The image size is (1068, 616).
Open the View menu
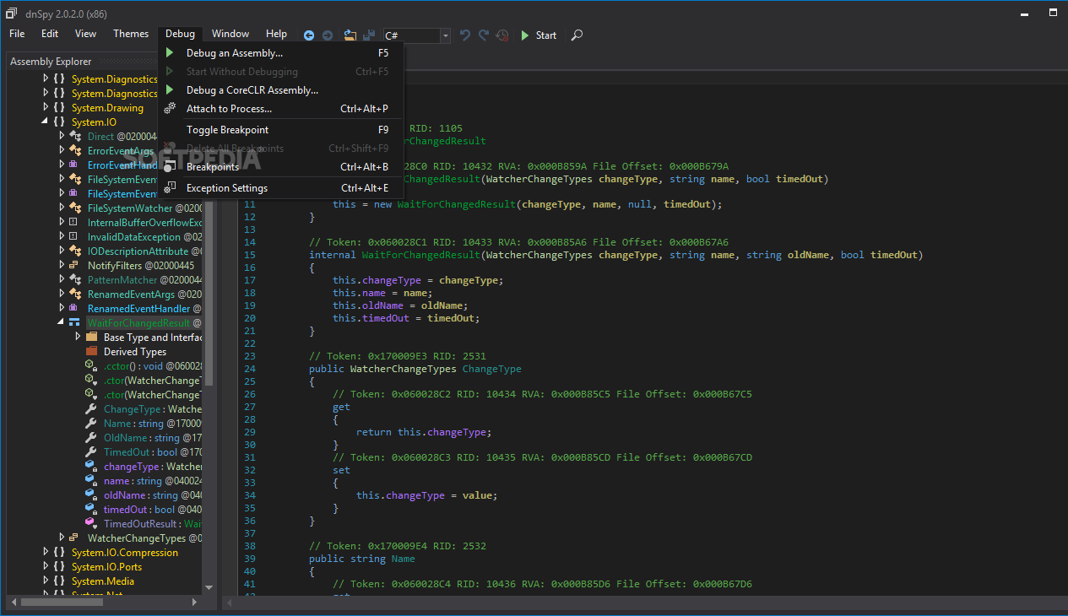click(x=85, y=34)
